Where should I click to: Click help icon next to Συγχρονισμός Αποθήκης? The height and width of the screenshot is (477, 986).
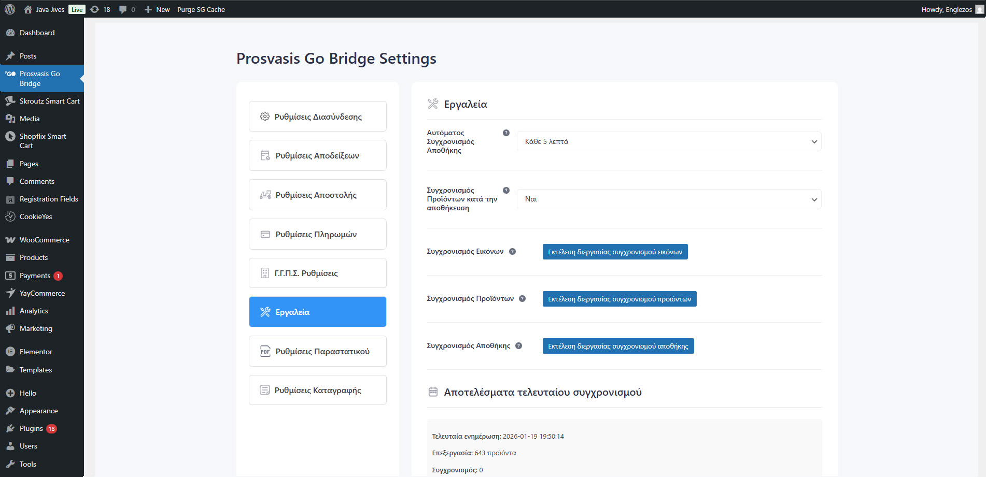pyautogui.click(x=518, y=346)
